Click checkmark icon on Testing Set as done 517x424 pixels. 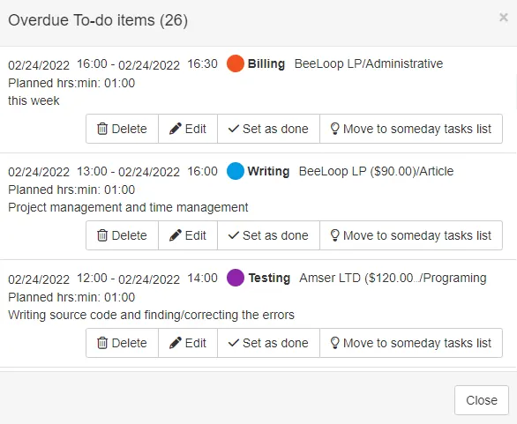pos(234,343)
